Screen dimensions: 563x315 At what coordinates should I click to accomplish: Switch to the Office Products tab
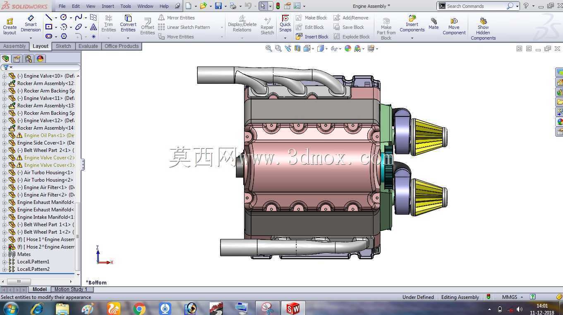click(122, 46)
